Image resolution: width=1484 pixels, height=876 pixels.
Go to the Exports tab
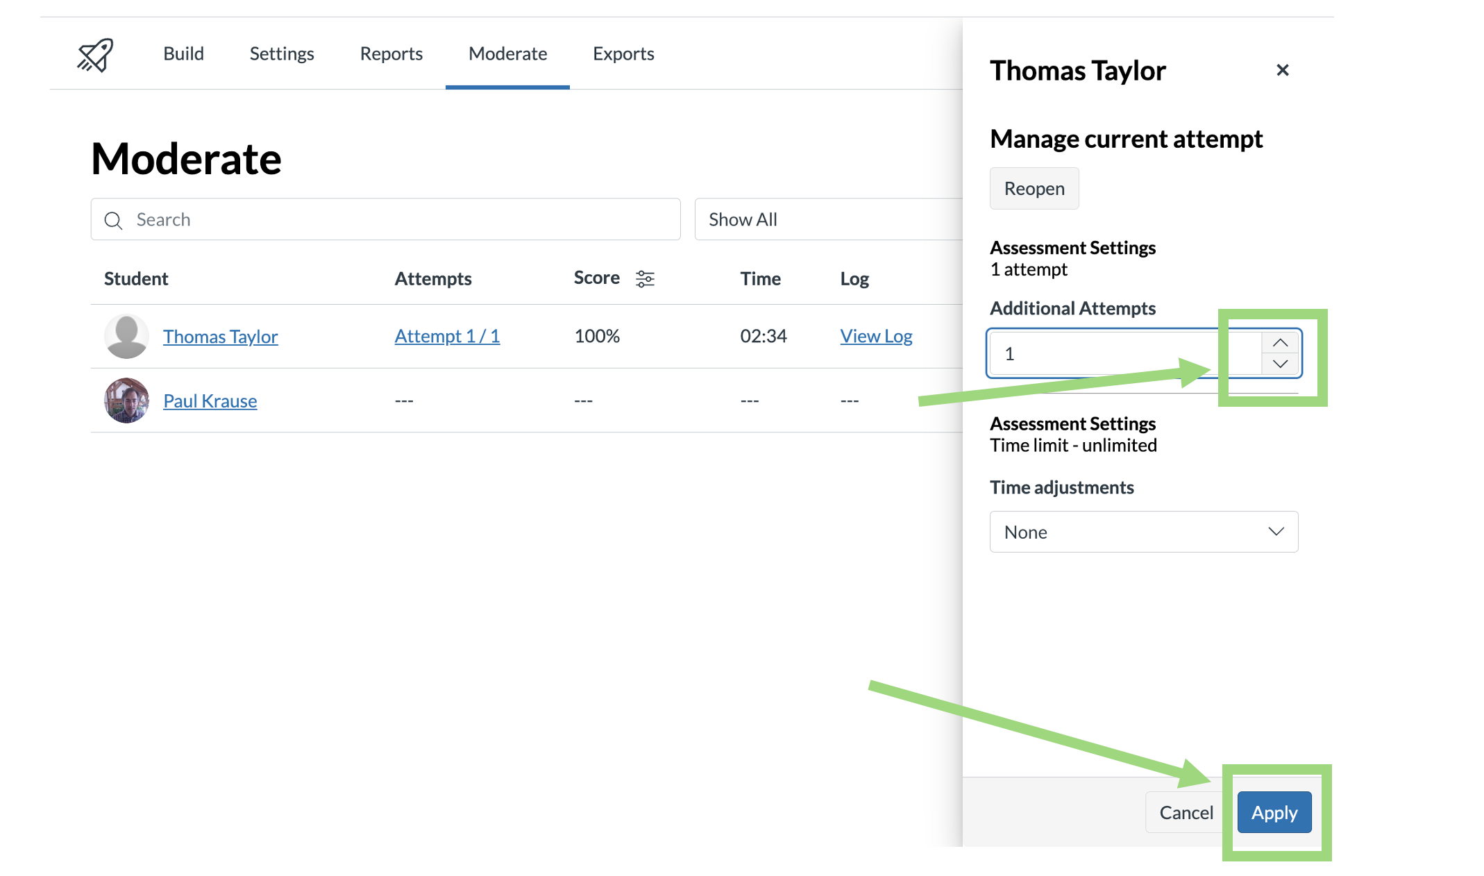point(623,53)
